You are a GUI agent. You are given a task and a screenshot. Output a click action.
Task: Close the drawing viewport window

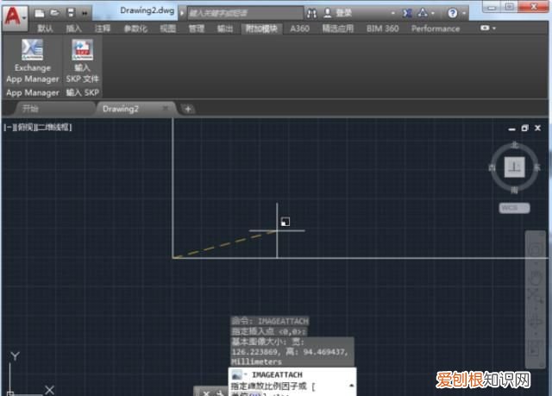click(537, 129)
